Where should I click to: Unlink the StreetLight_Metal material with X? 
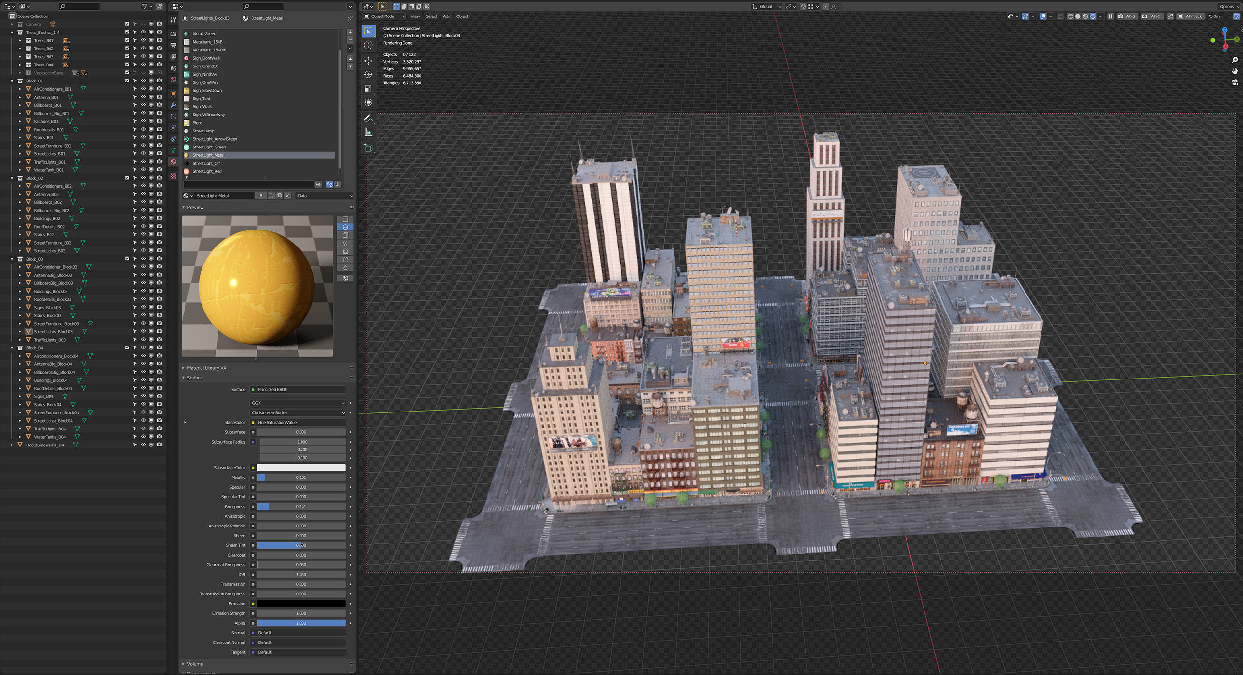coord(287,196)
